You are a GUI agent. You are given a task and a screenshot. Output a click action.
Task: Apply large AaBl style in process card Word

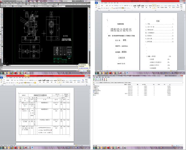tap(44, 81)
